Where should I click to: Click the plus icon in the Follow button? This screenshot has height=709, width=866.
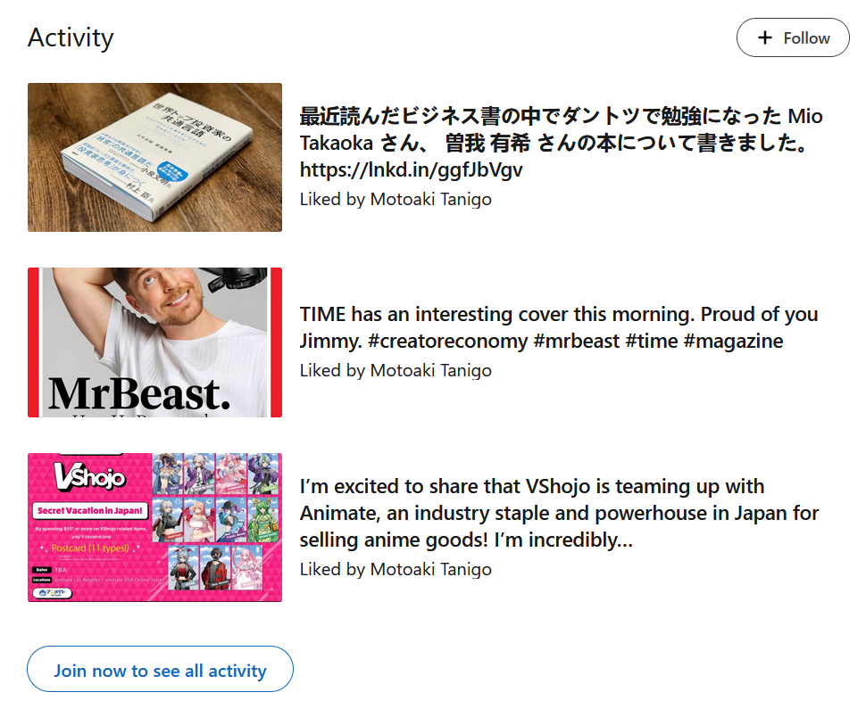click(x=765, y=37)
